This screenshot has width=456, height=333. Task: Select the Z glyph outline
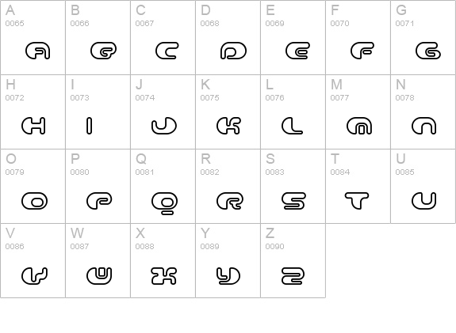(x=293, y=275)
